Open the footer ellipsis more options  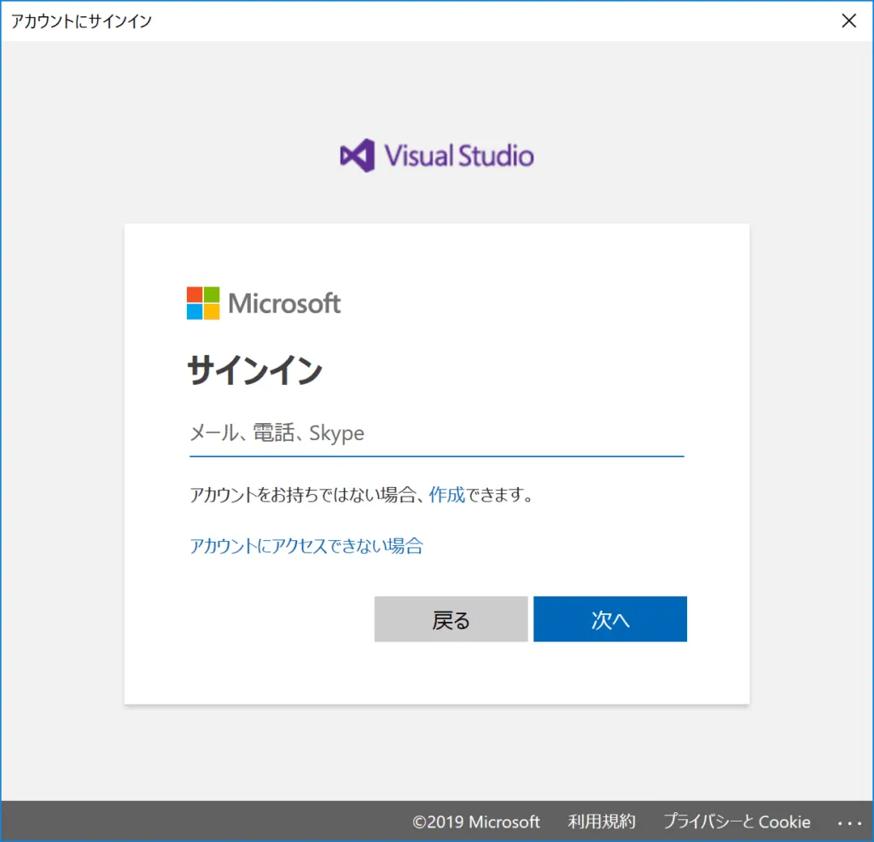(850, 823)
